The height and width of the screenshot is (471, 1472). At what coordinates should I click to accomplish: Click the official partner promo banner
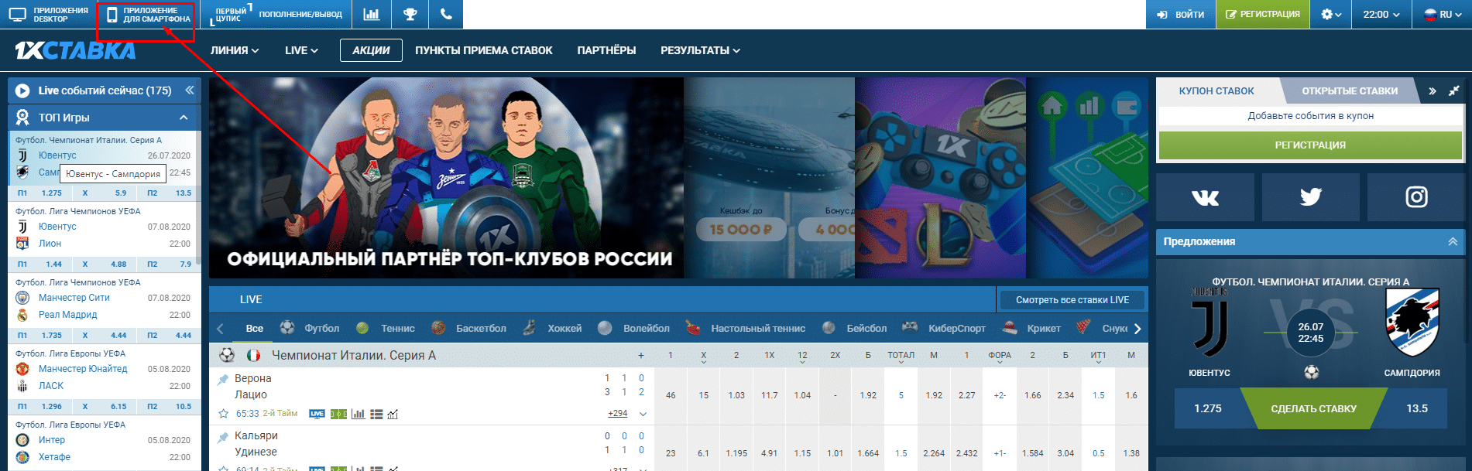click(x=446, y=178)
